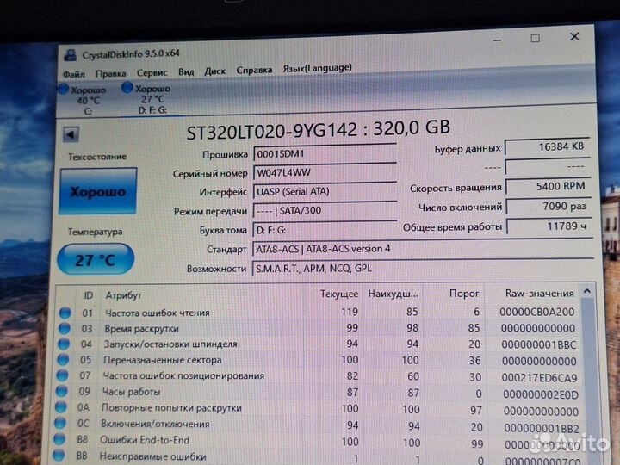Open the Файл menu
The height and width of the screenshot is (465, 620).
point(73,74)
